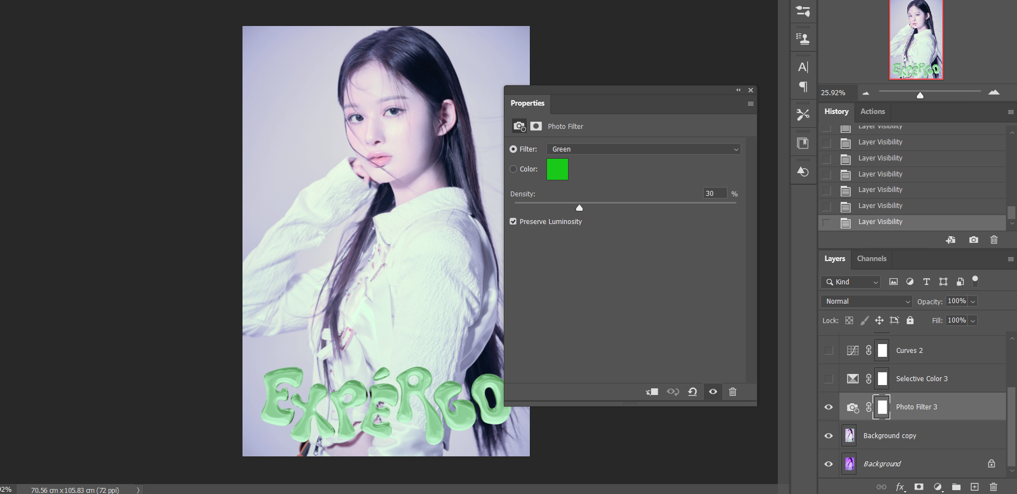Delete the adjustment from the Properties panel

732,392
